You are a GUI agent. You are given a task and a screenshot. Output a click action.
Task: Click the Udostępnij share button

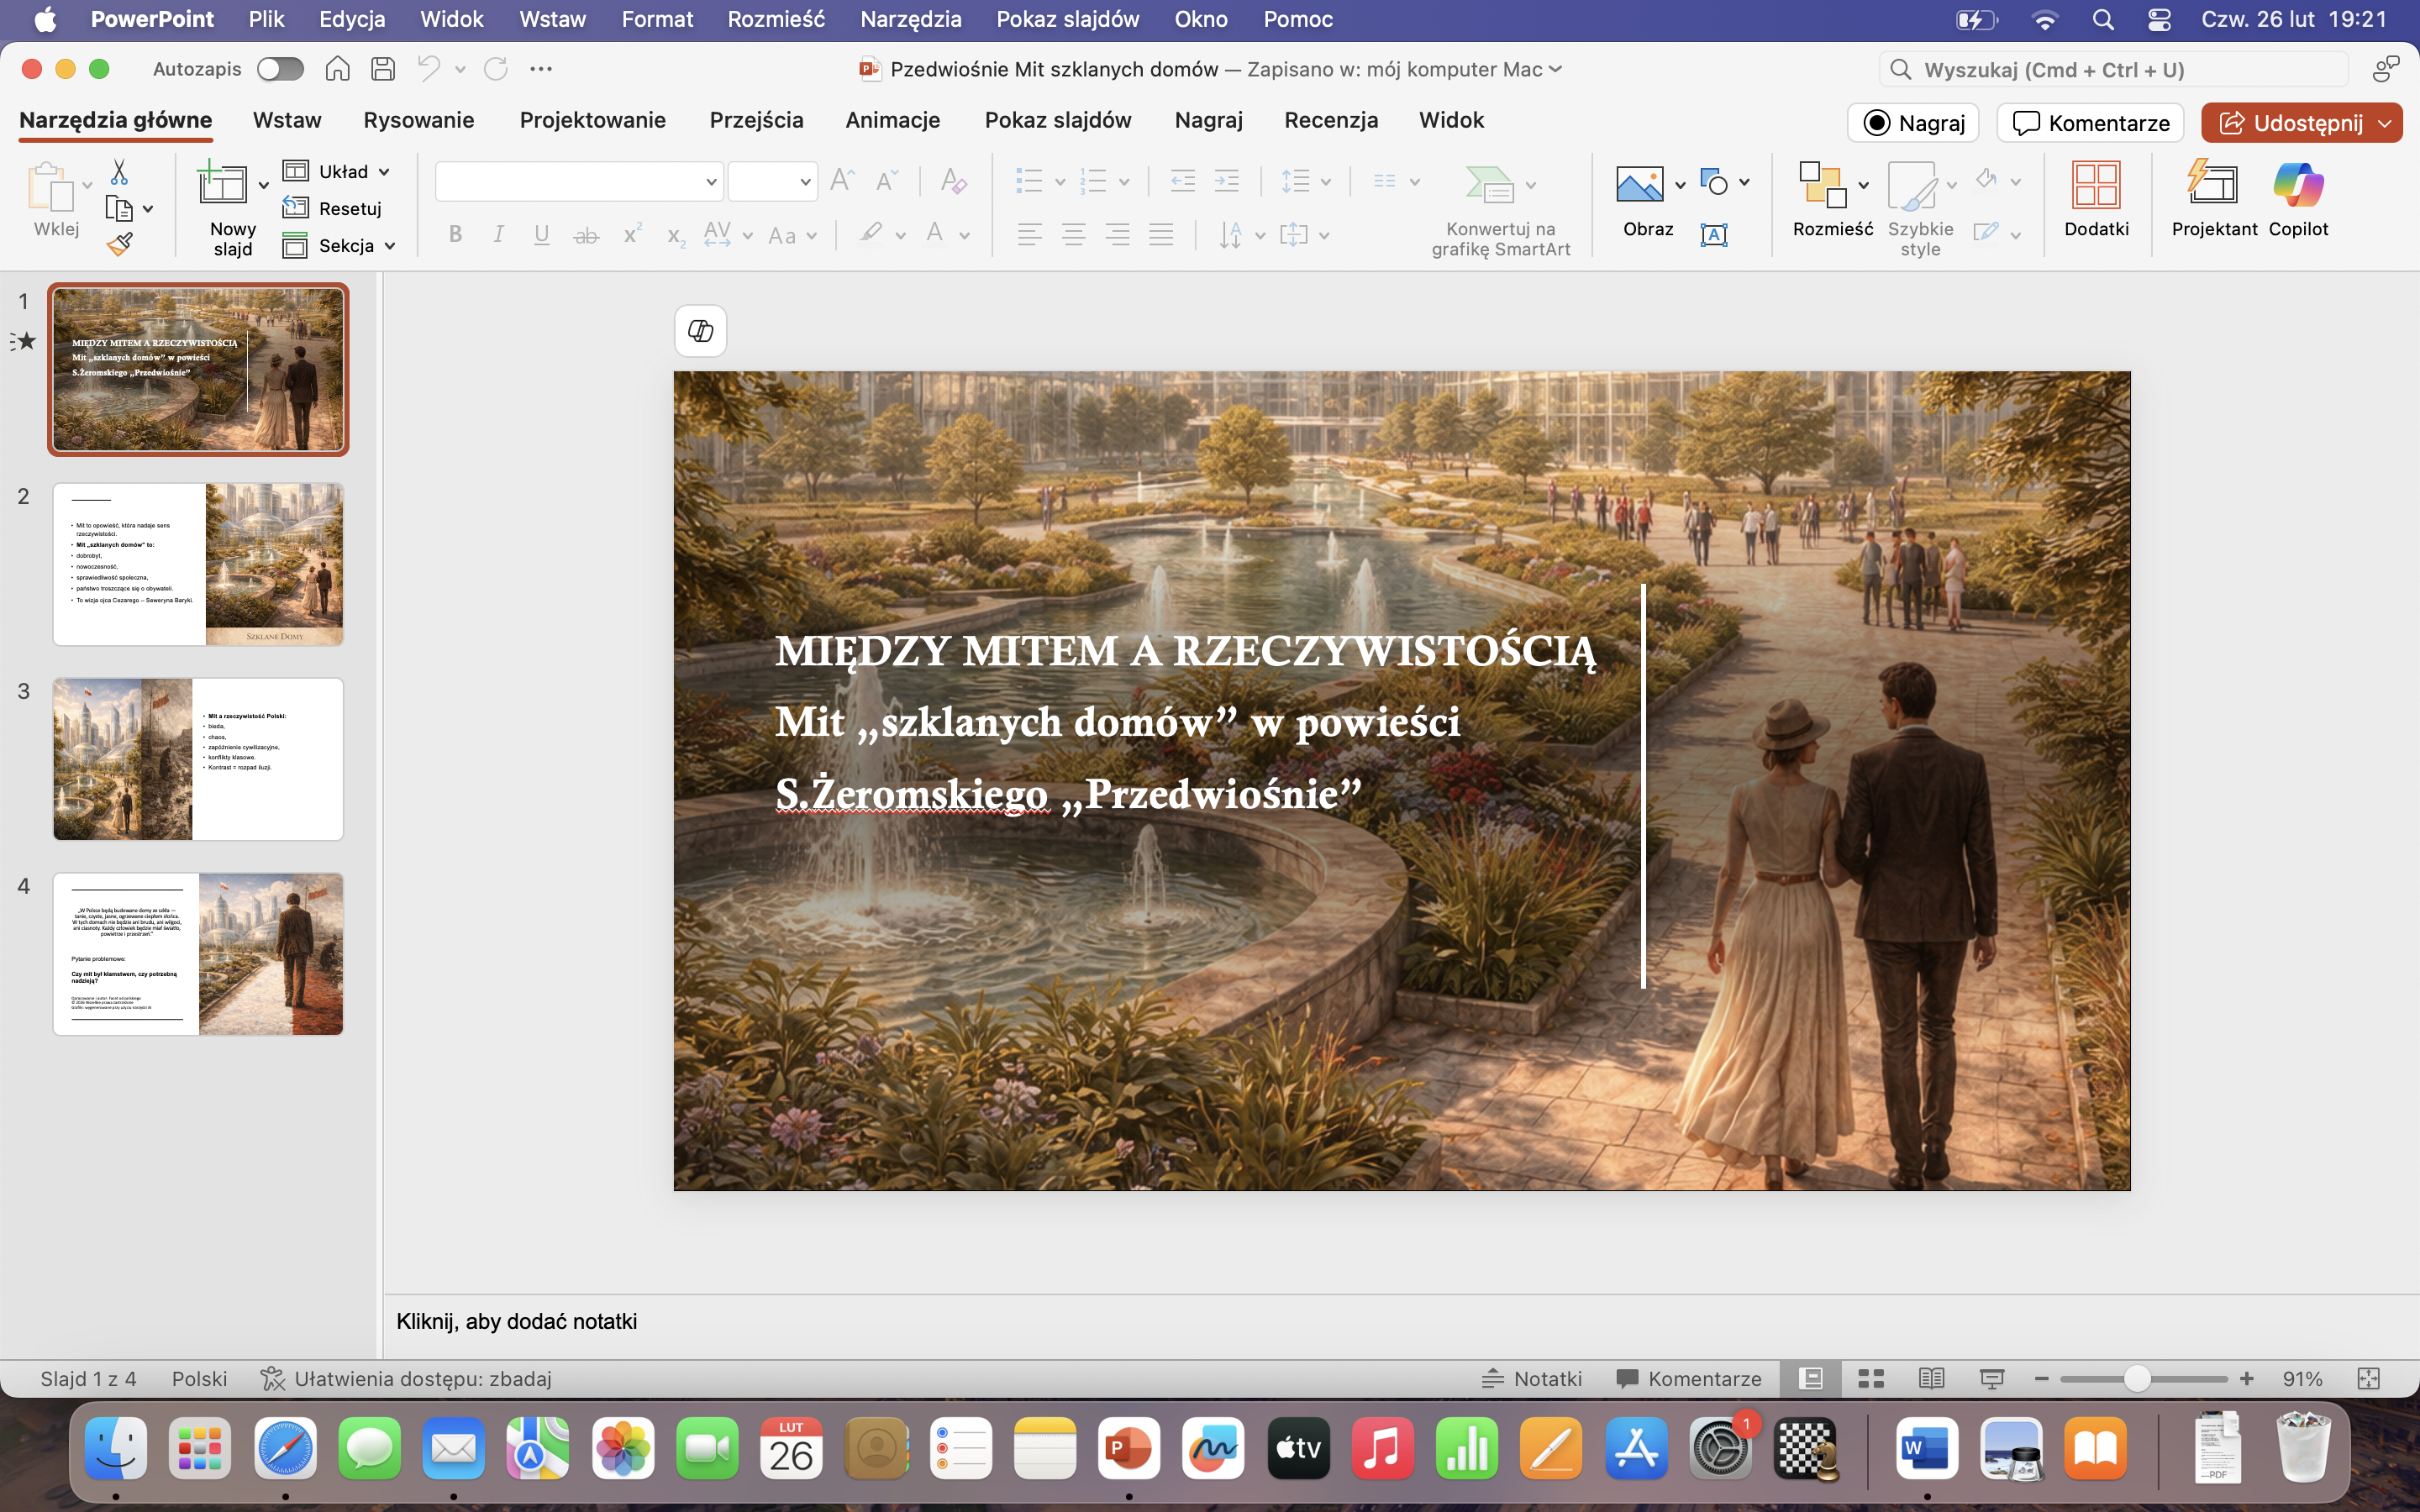(x=2290, y=123)
